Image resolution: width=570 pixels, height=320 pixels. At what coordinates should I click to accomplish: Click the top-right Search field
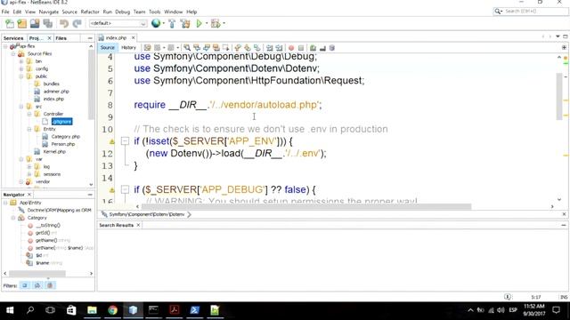(x=531, y=12)
